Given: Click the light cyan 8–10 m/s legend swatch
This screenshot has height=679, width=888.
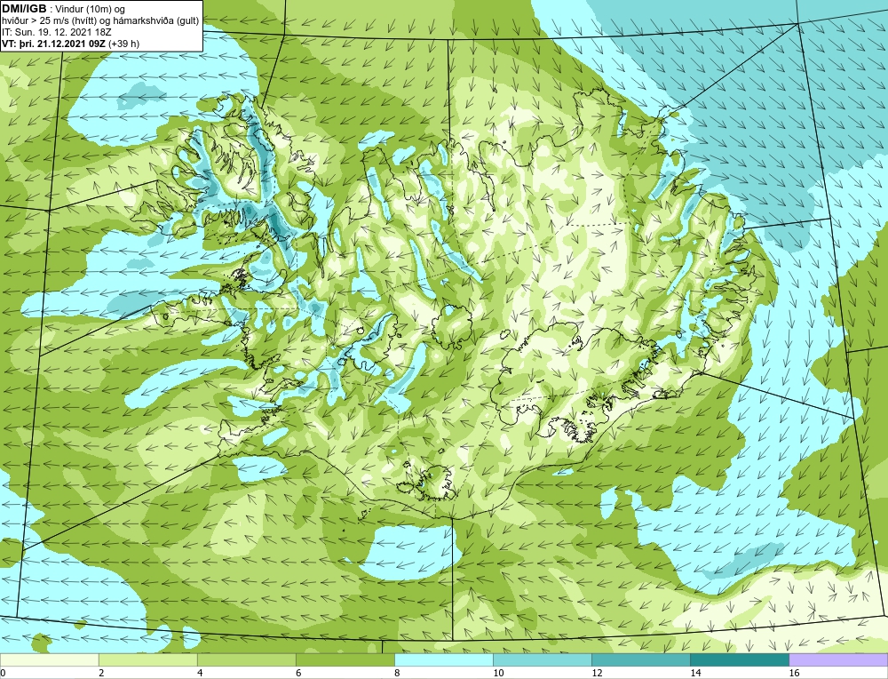Looking at the screenshot, I should (x=444, y=659).
